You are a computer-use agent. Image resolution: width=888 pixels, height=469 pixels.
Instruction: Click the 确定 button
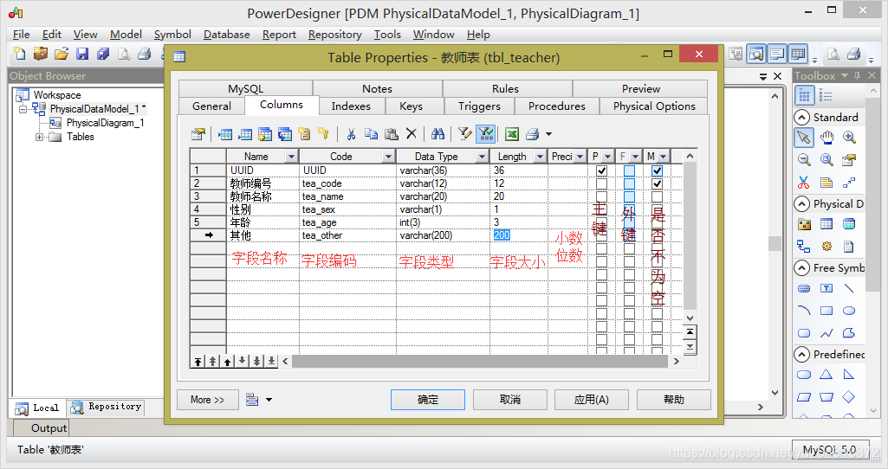click(x=428, y=400)
